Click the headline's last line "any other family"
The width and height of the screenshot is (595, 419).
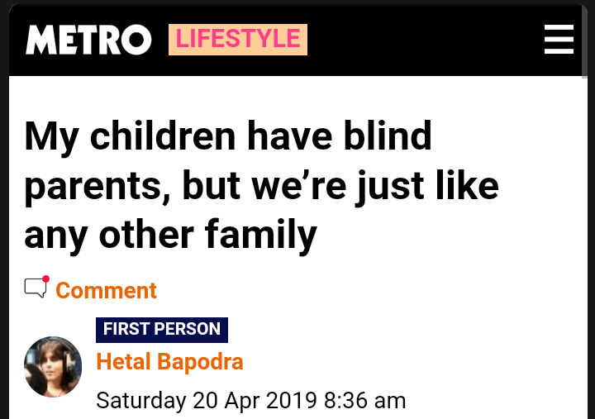click(x=170, y=235)
